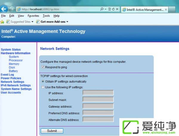179x136 pixels.
Task: Open the Network Settings sidebar link
Action: coord(13,82)
